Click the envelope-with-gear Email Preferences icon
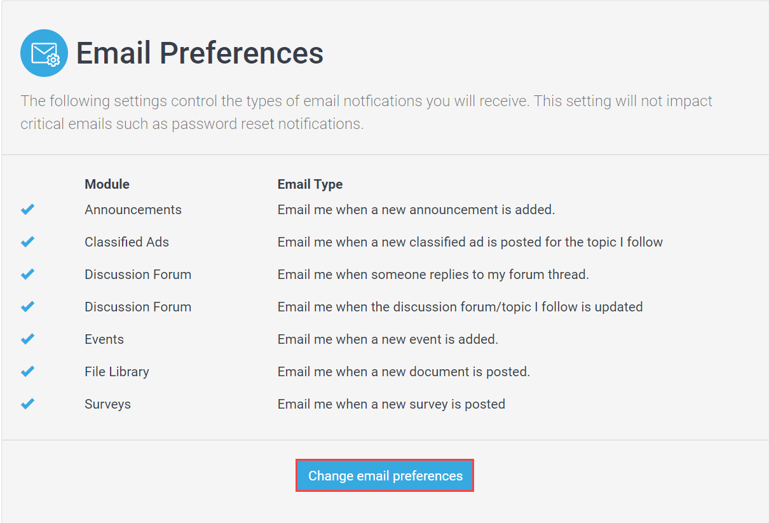This screenshot has height=523, width=769. [x=44, y=53]
